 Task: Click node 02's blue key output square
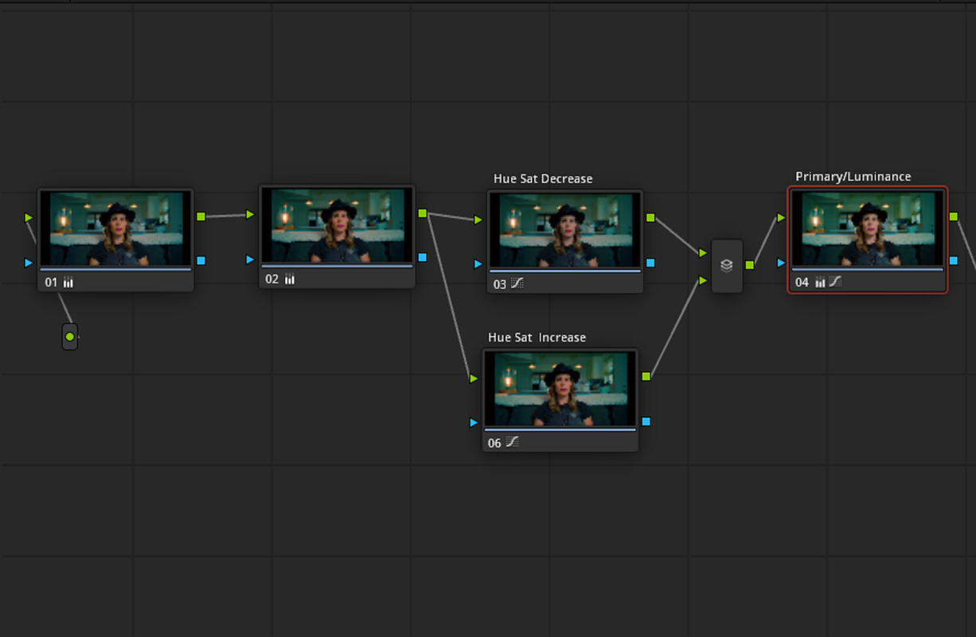point(422,257)
